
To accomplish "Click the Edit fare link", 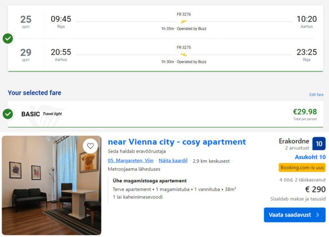I will coord(316,95).
